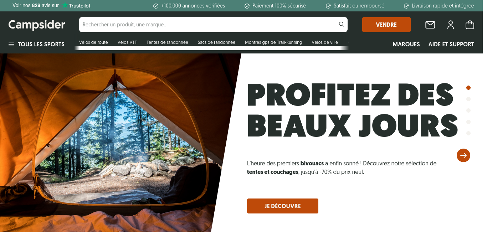This screenshot has width=487, height=232.
Task: Click the Campsider logo
Action: 37,25
